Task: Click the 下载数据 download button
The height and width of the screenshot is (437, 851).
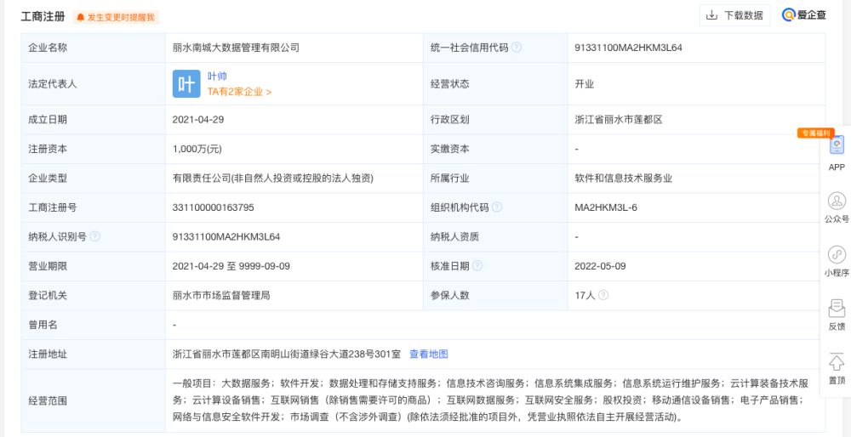Action: pos(735,15)
